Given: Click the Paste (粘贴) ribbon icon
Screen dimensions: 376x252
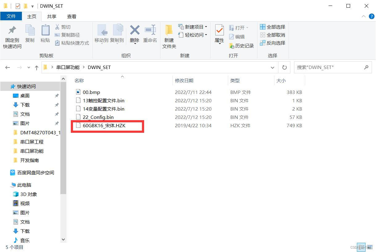Looking at the screenshot, I should [45, 30].
